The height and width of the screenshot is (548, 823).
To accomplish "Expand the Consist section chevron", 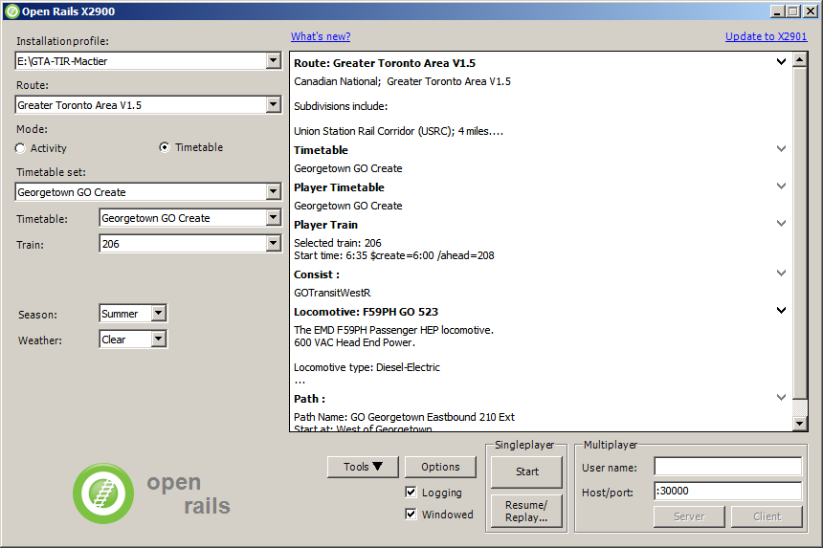I will (x=781, y=274).
